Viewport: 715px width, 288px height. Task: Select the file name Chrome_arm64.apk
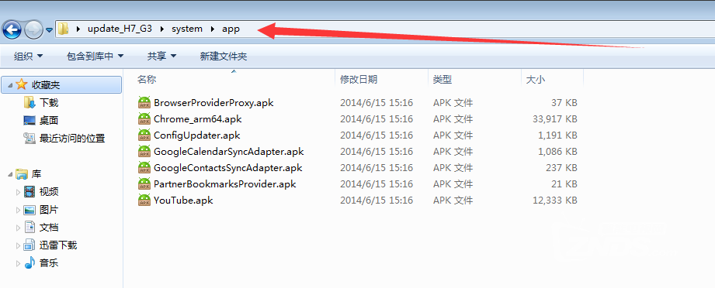point(197,119)
